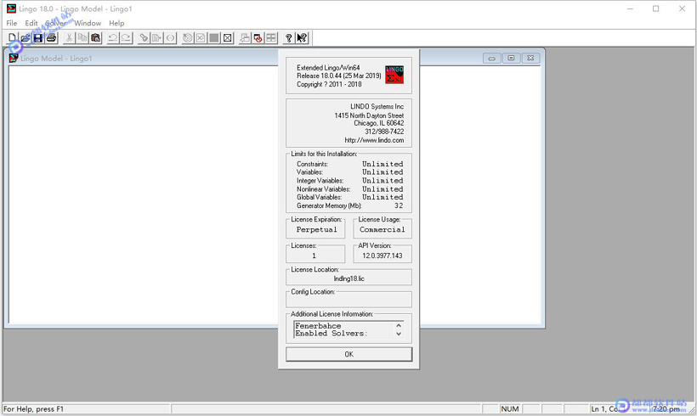Screen dimensions: 697x416
Task: Click the '312/988-7422' phone number text
Action: [384, 132]
